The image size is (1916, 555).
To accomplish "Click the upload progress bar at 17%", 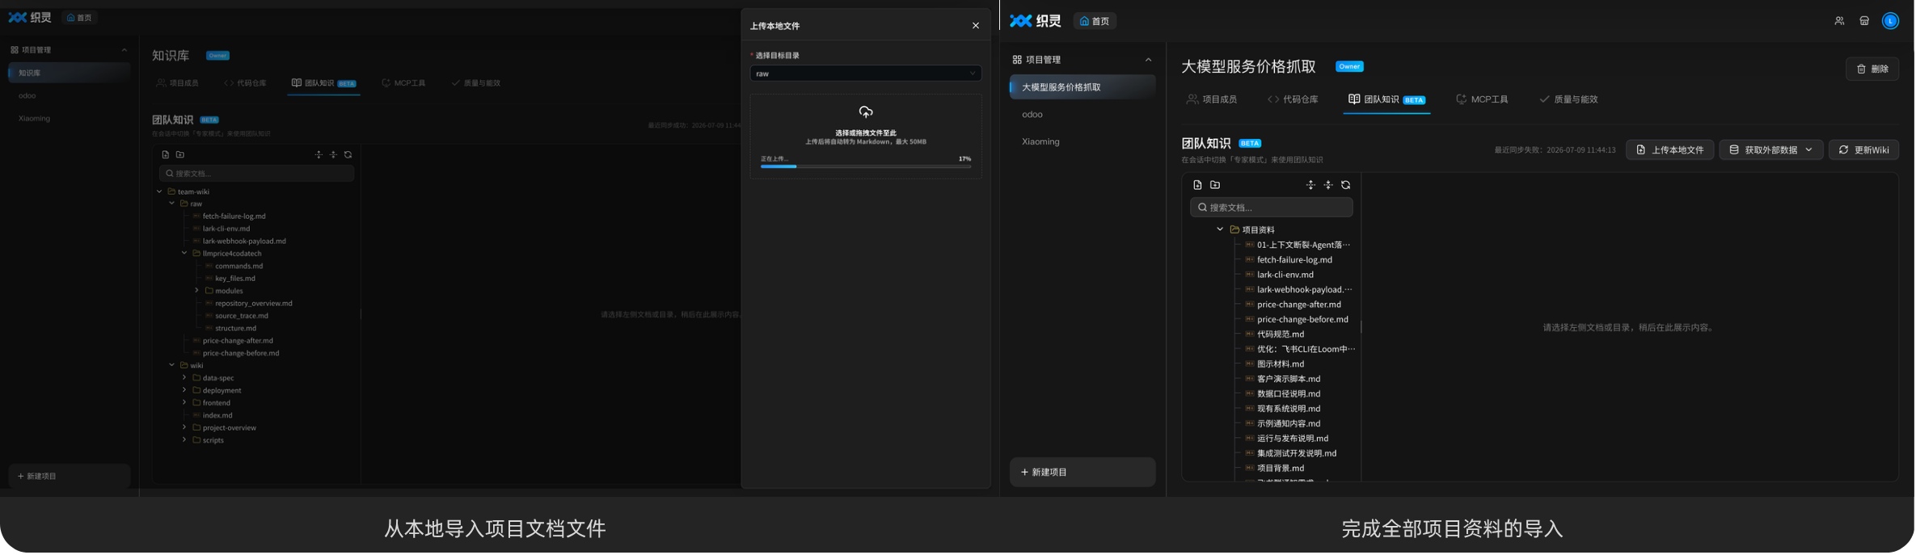I will 865,166.
